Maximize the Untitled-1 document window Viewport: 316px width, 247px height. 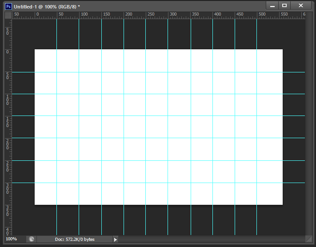click(x=284, y=6)
